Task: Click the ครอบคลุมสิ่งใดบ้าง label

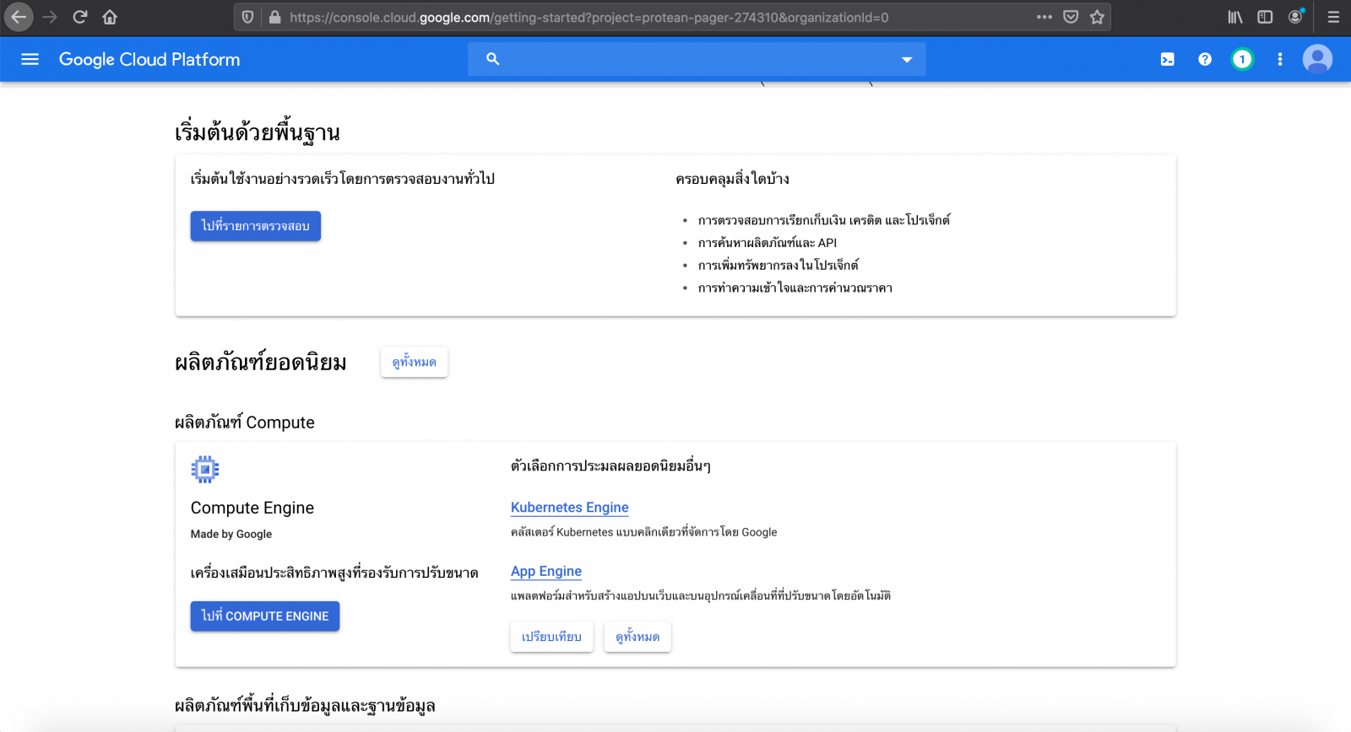Action: [733, 179]
